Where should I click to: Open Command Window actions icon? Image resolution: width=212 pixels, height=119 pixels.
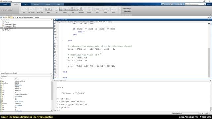click(x=210, y=81)
